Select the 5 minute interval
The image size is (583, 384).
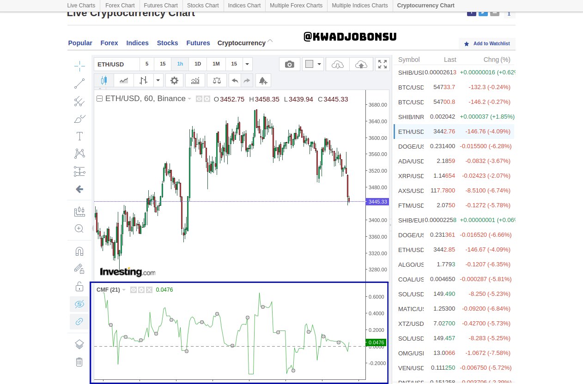pos(147,64)
